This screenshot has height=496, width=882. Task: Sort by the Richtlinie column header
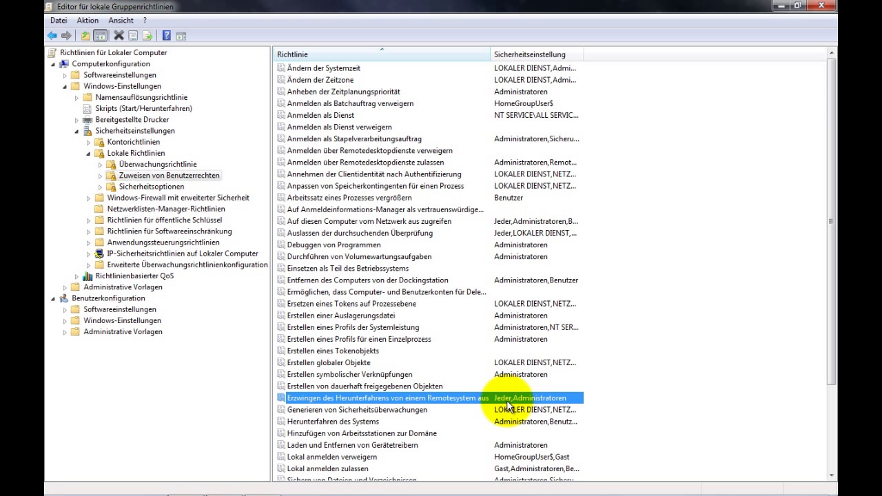coord(380,54)
